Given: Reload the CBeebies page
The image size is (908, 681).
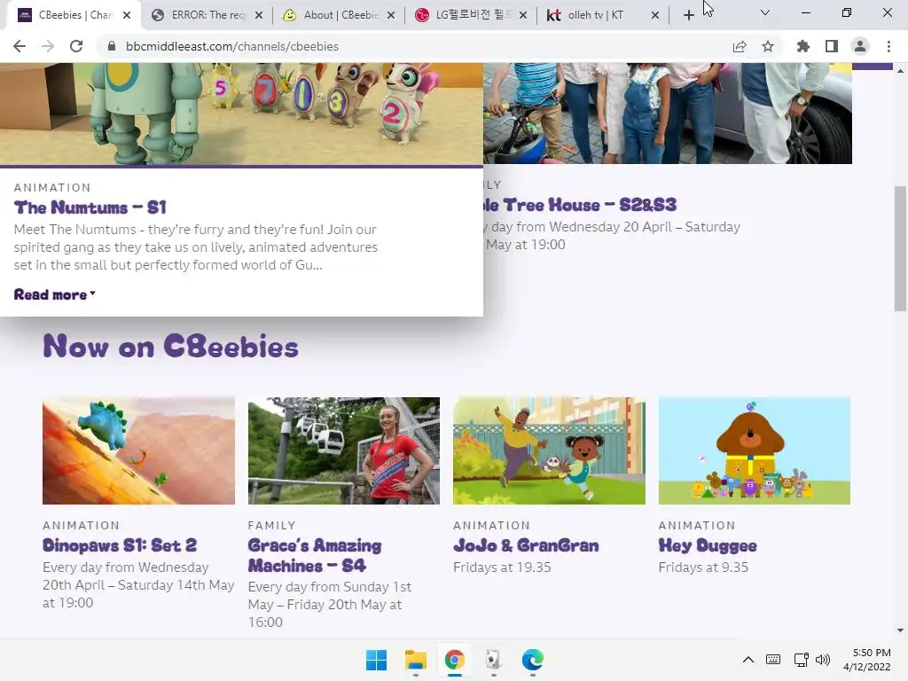Looking at the screenshot, I should pyautogui.click(x=76, y=46).
